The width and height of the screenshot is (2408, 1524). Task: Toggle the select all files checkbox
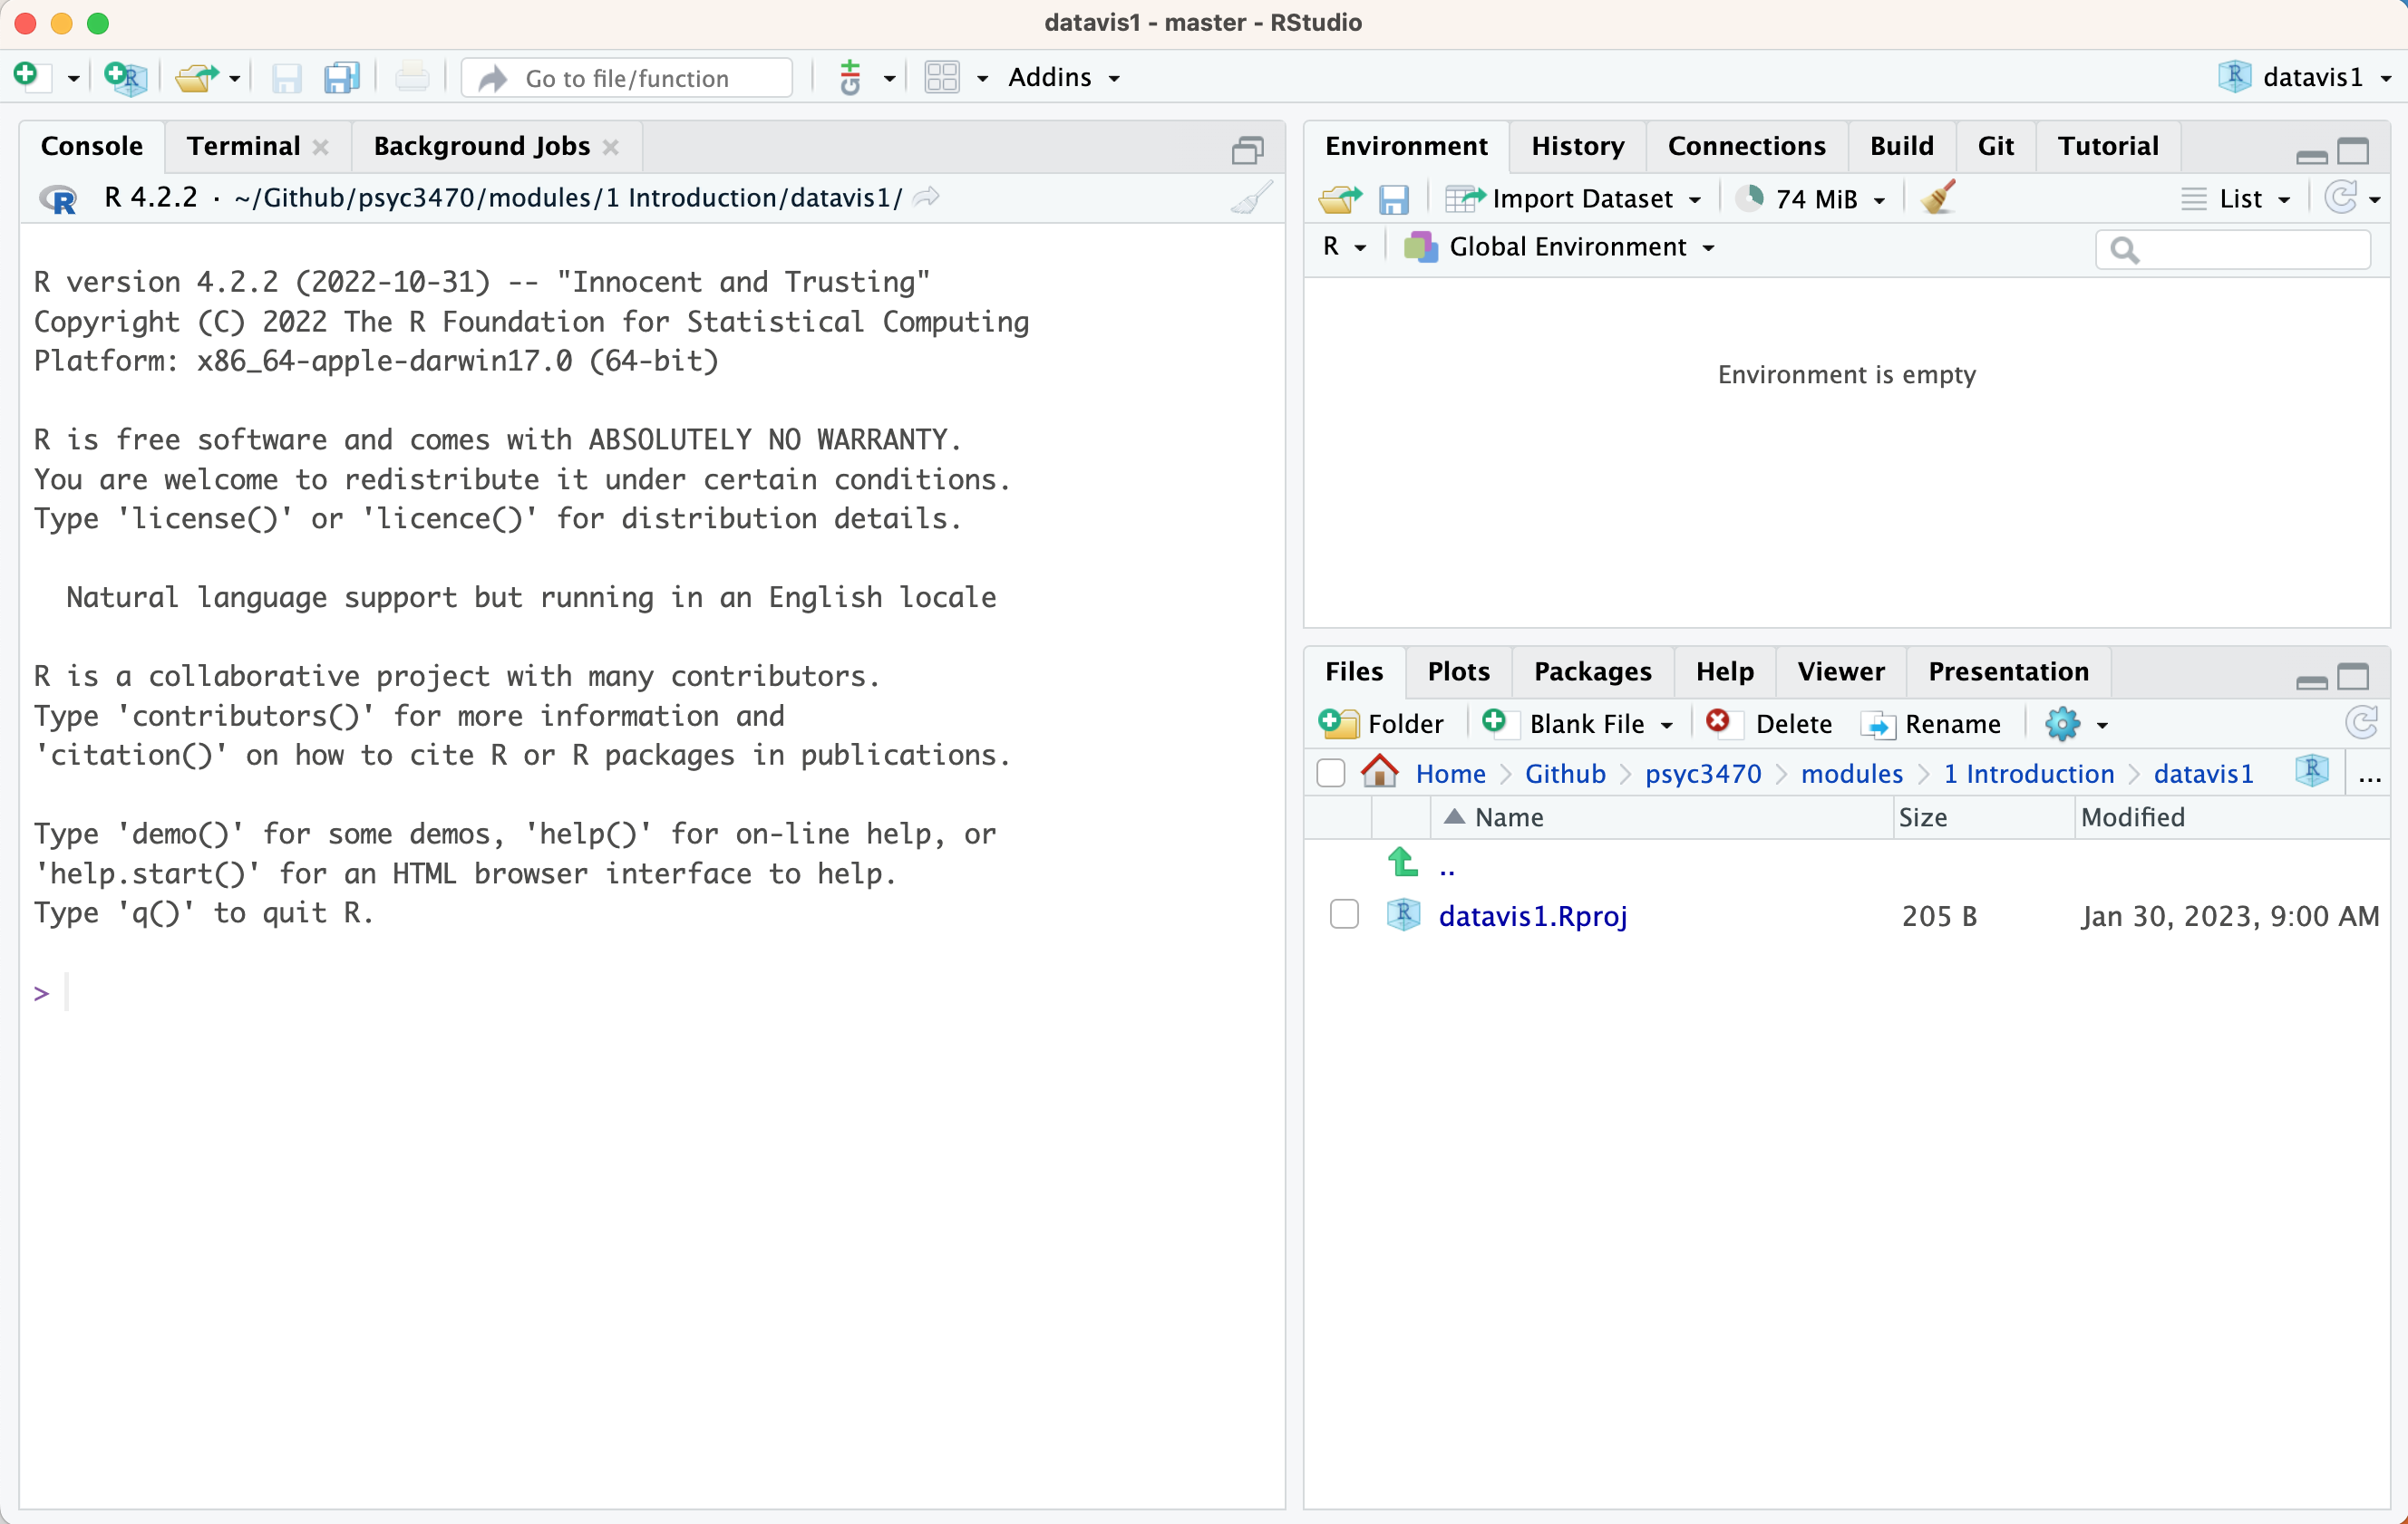pyautogui.click(x=1330, y=773)
